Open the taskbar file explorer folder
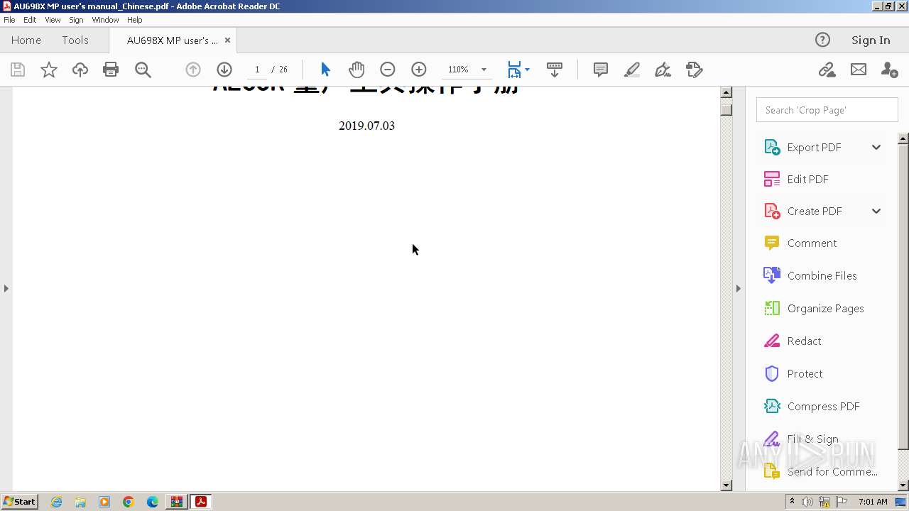 [x=80, y=502]
